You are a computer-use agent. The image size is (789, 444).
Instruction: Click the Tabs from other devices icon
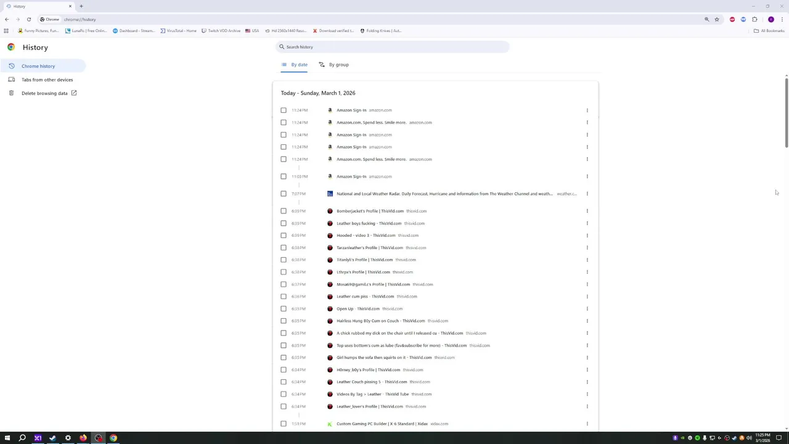(x=11, y=80)
